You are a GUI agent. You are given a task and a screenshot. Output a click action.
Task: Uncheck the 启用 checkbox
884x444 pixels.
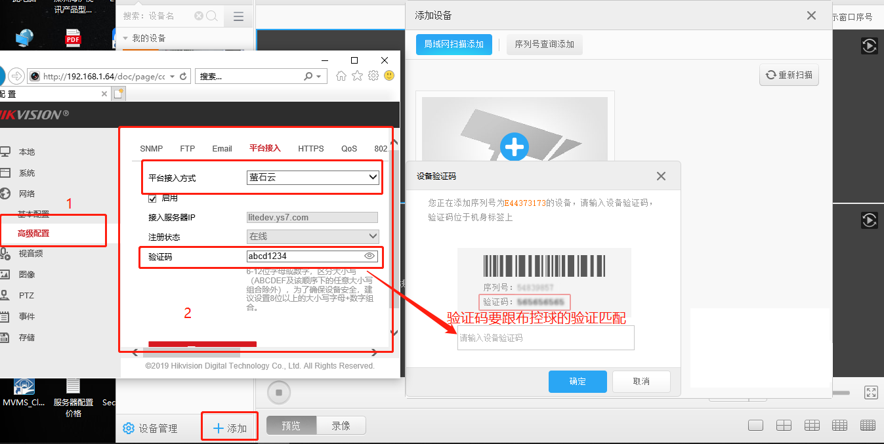point(153,198)
